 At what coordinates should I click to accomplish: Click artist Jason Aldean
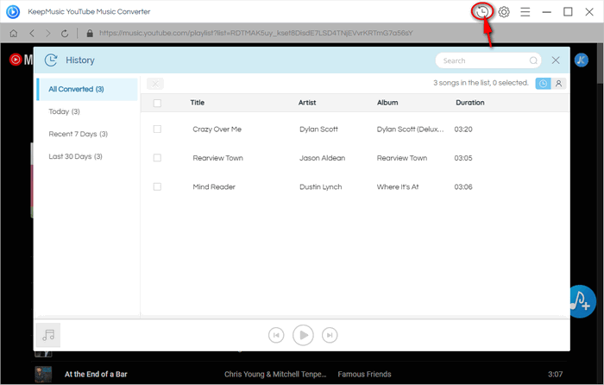(x=322, y=158)
